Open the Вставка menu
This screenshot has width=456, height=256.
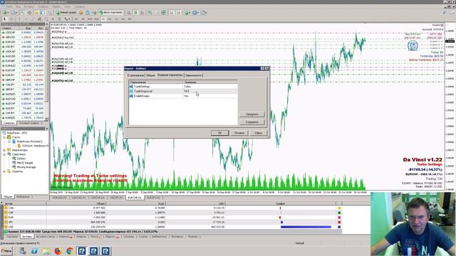(29, 6)
